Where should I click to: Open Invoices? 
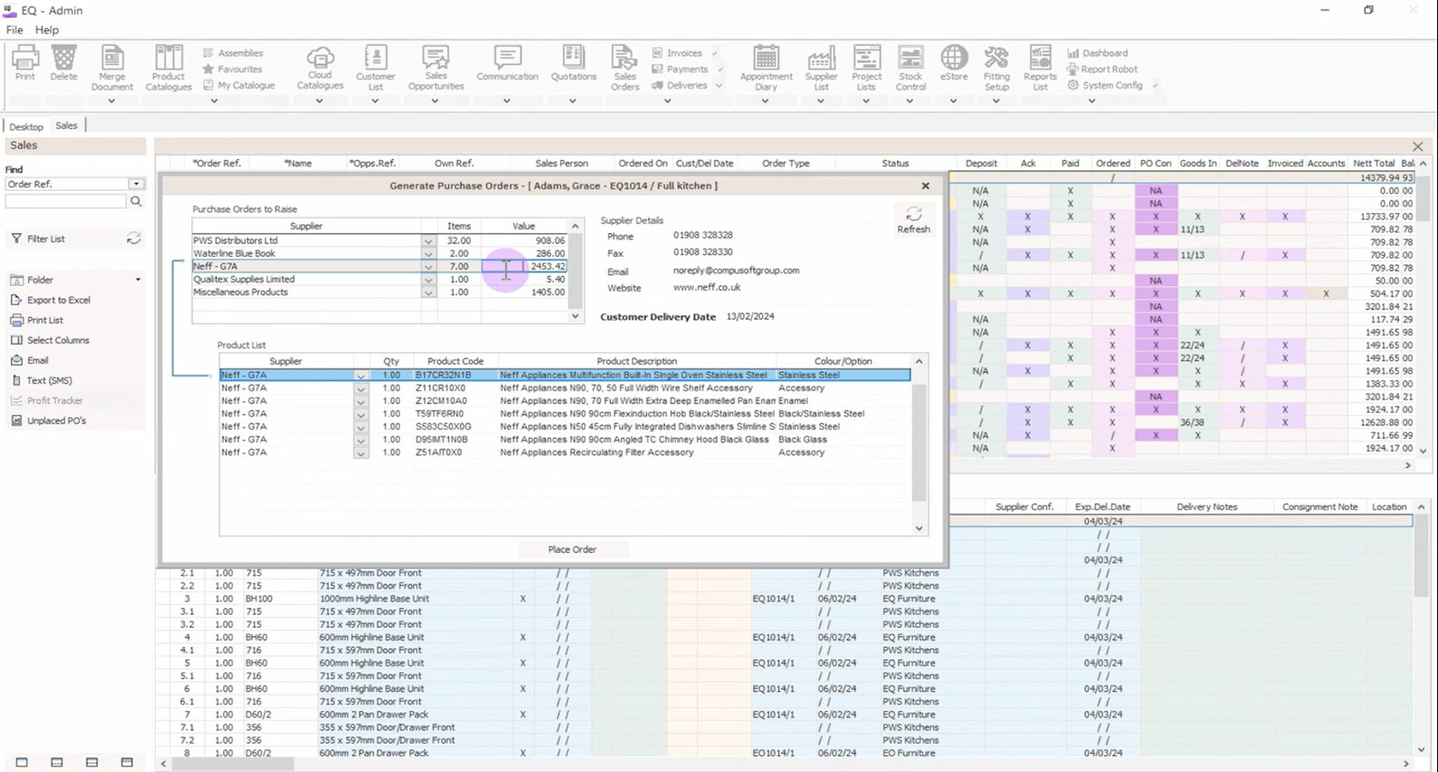676,53
